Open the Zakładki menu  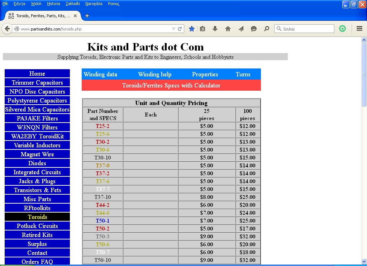[73, 4]
